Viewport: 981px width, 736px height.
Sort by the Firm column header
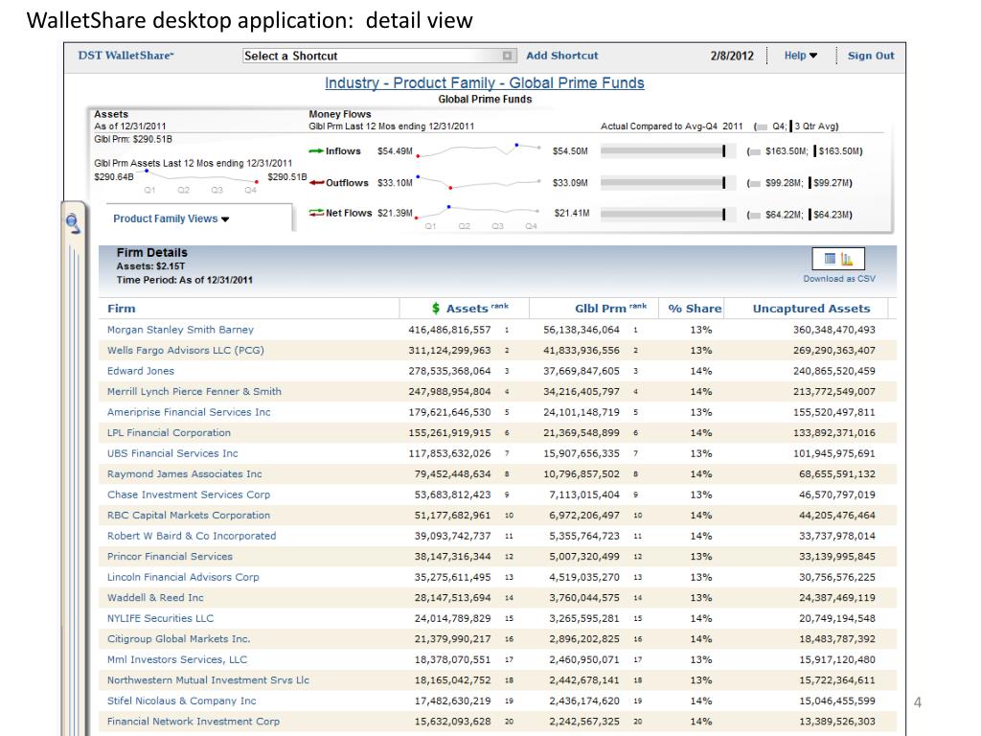tap(122, 309)
